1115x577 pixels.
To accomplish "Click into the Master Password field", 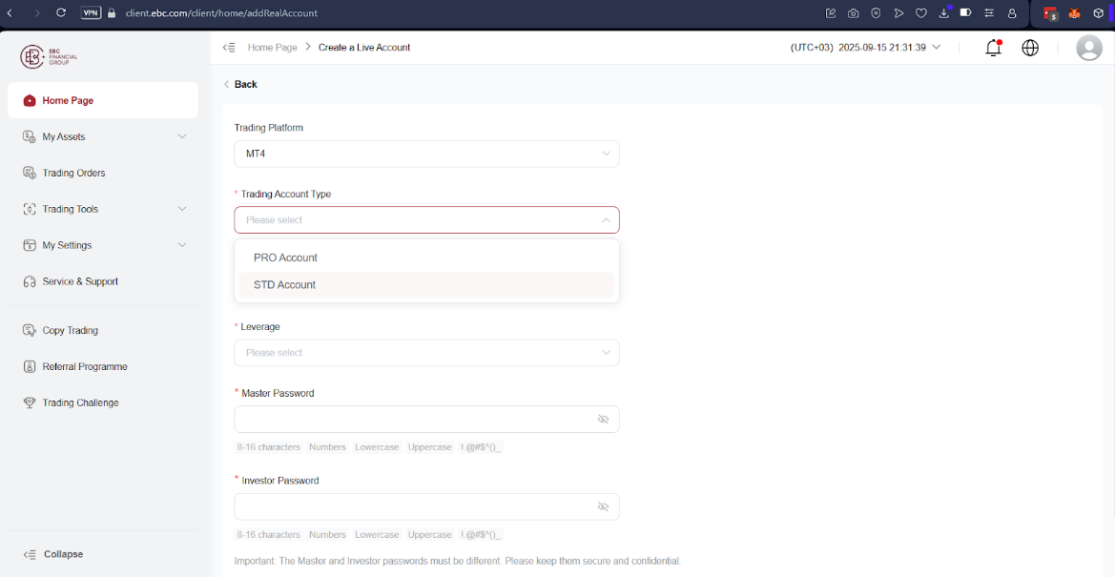I will coord(426,419).
